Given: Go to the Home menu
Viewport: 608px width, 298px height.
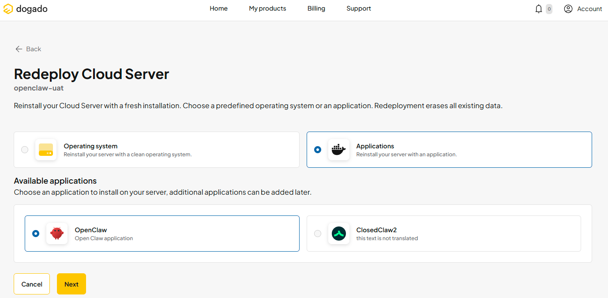Looking at the screenshot, I should [x=218, y=8].
